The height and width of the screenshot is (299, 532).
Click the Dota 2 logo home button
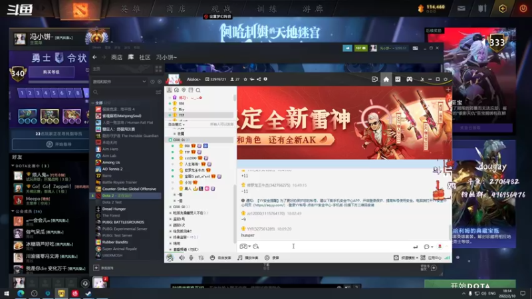[x=80, y=9]
